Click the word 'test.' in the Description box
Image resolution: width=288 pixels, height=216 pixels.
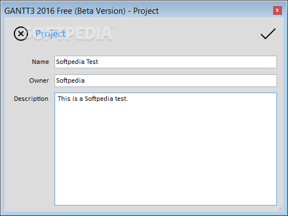[x=121, y=99]
